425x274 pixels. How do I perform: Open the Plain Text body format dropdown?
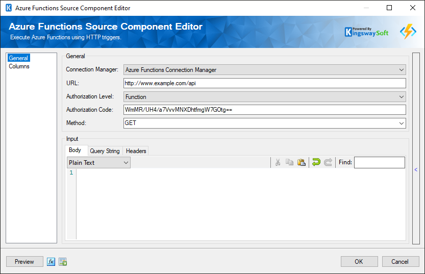click(x=98, y=163)
